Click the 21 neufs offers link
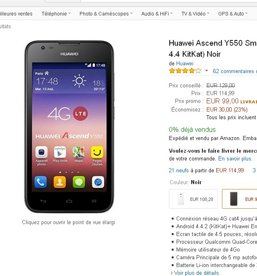 (179, 170)
